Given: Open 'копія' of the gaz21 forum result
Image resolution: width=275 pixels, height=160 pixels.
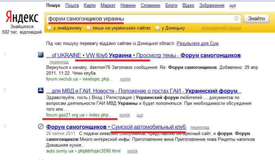Looking at the screenshot, I should 124,115.
